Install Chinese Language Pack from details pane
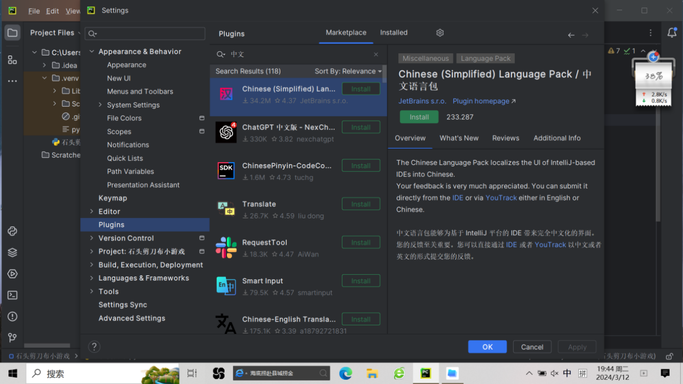This screenshot has width=683, height=384. 419,117
